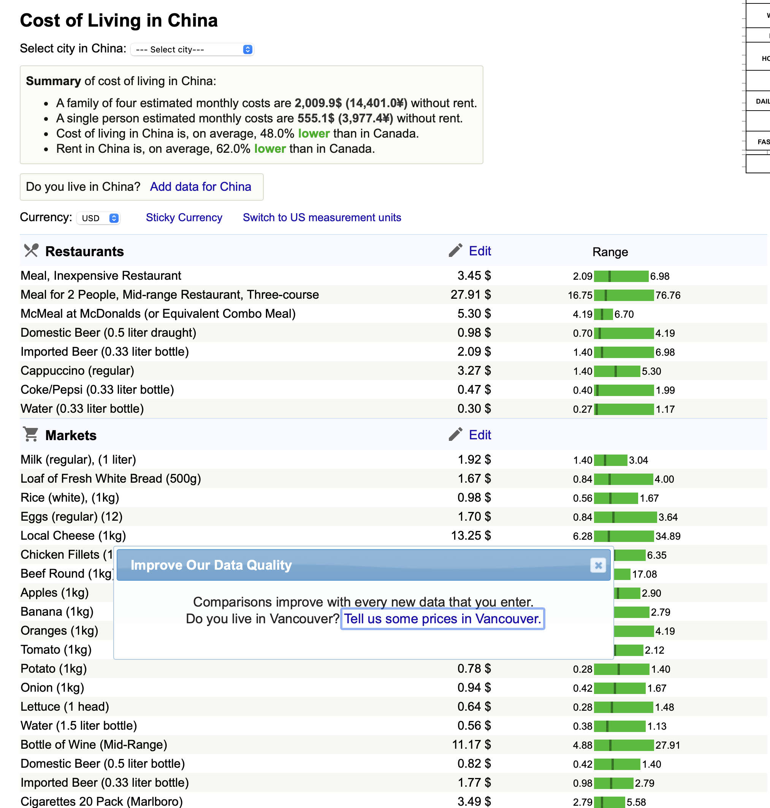Screen dimensions: 770x808
Task: Click the Improve Our Data Quality title bar
Action: [x=328, y=565]
